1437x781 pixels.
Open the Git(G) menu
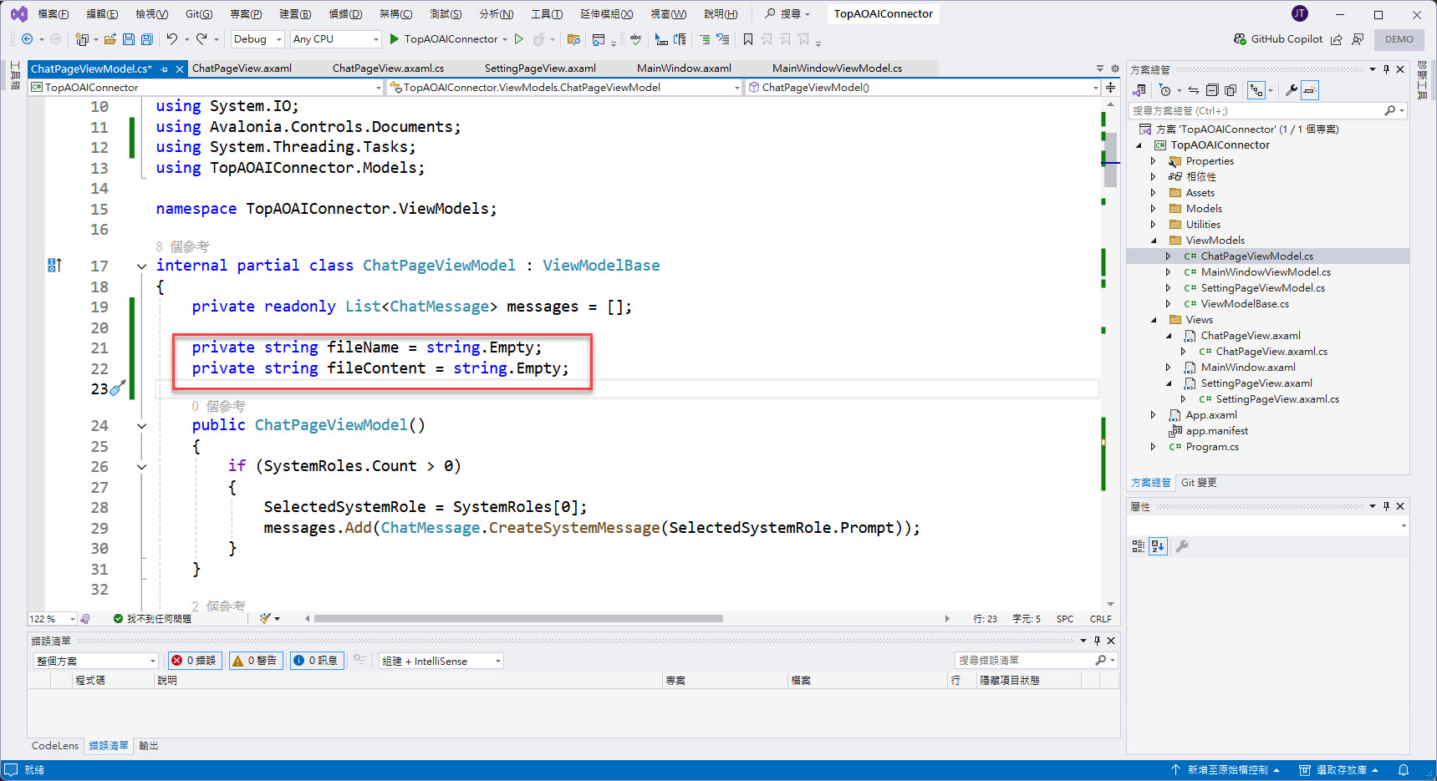(199, 14)
